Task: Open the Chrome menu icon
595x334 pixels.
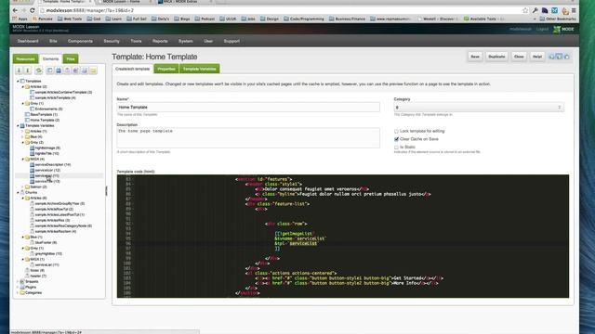Action: [574, 10]
